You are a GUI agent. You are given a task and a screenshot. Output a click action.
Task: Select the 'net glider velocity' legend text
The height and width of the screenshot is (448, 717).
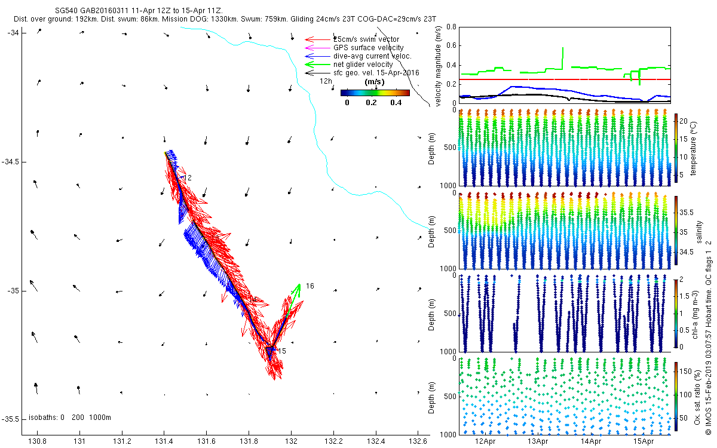click(x=363, y=65)
